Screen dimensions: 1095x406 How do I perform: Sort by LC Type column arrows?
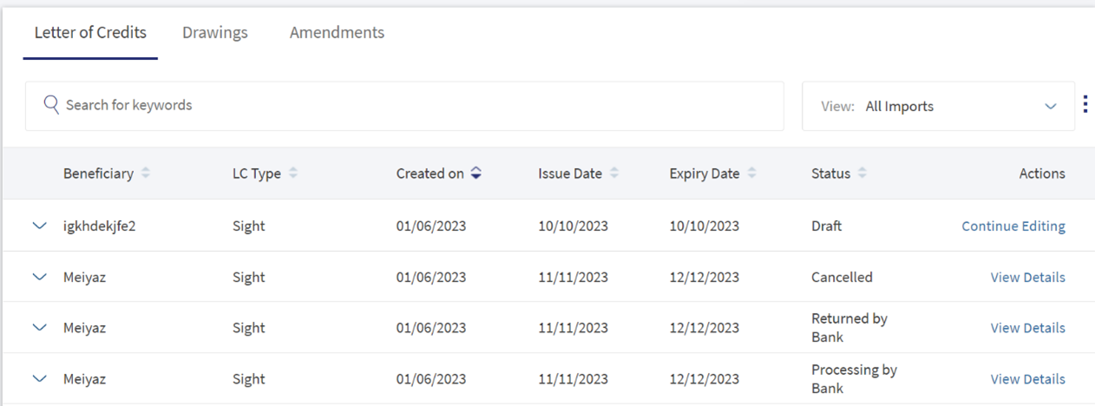click(x=293, y=174)
